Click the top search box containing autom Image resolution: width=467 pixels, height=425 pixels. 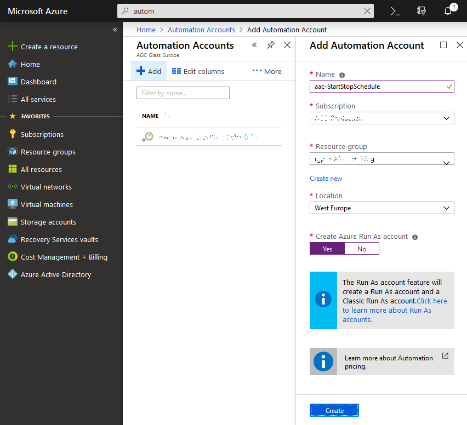pos(246,11)
